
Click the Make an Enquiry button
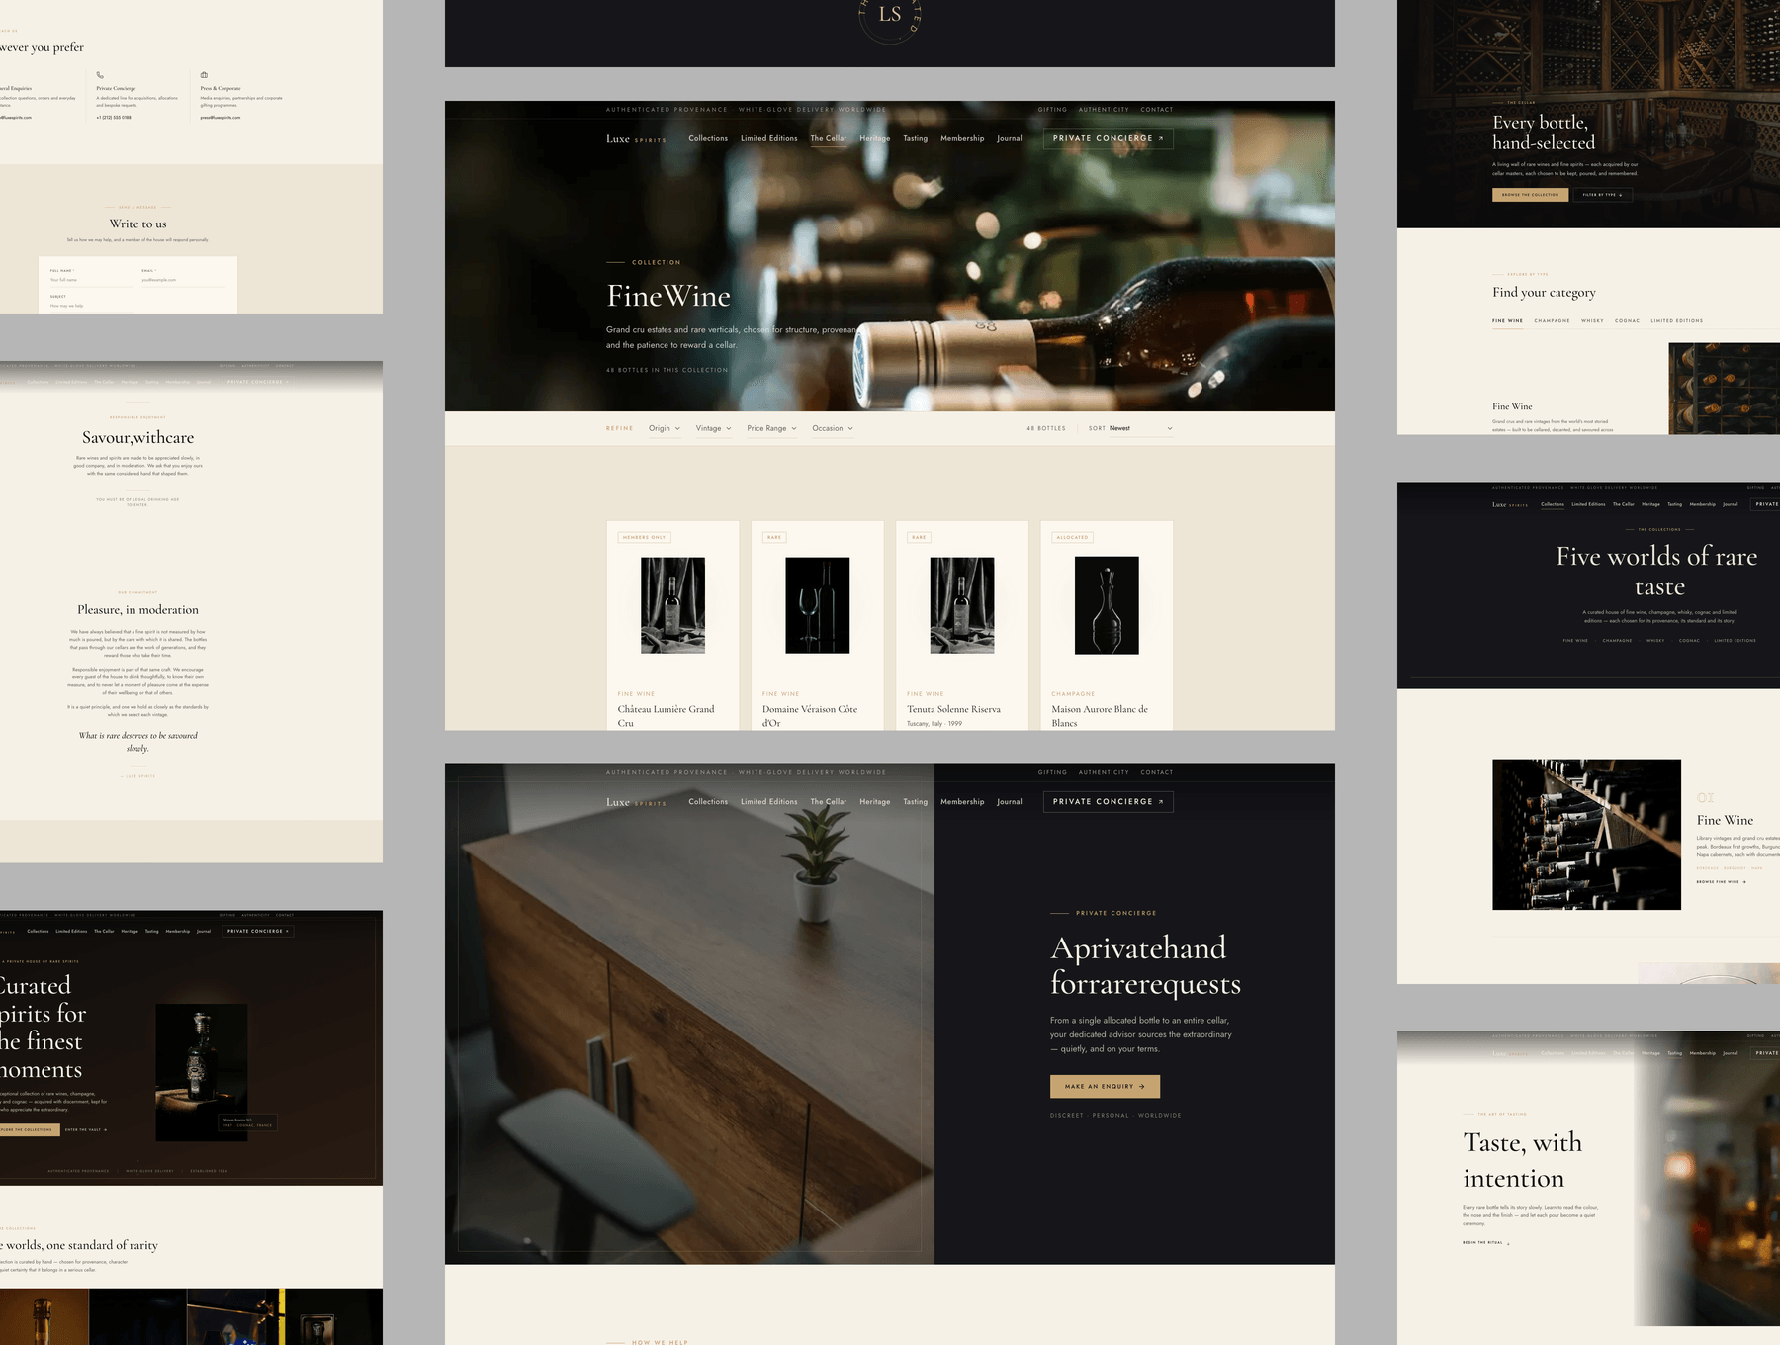tap(1105, 1086)
